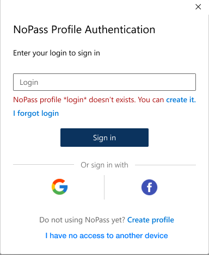Submit the form via Sign in
This screenshot has width=209, height=255.
[104, 138]
